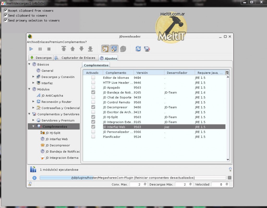Select JD Decompresor tree entry
267x208 pixels.
[58, 145]
